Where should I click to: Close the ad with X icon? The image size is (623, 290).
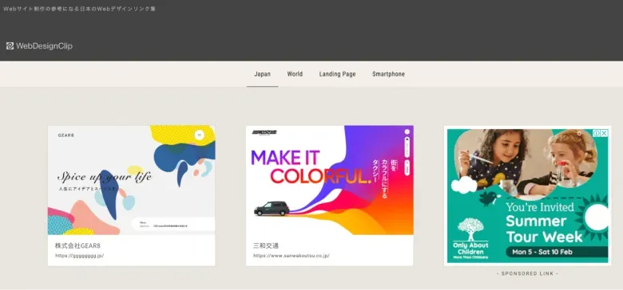click(604, 133)
